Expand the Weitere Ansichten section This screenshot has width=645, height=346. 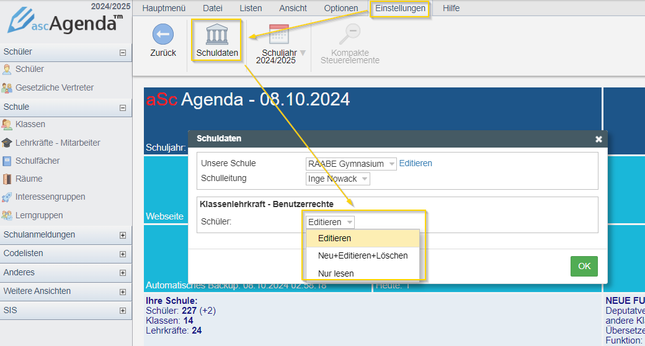(123, 292)
